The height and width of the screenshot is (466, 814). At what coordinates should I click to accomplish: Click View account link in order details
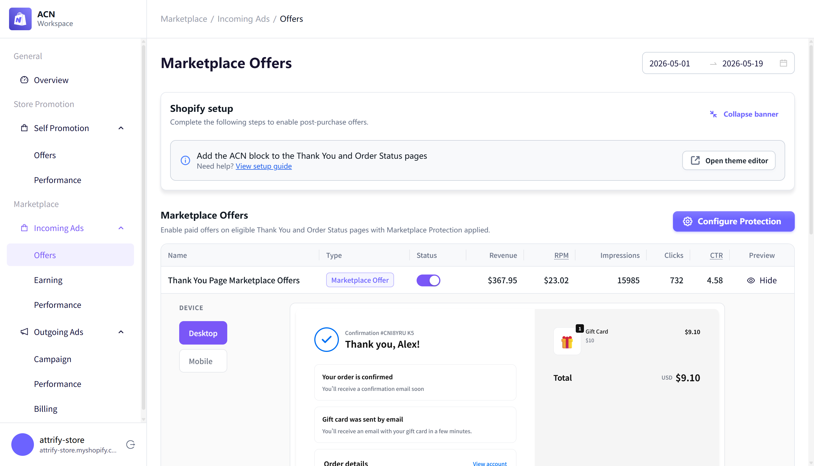(x=490, y=463)
